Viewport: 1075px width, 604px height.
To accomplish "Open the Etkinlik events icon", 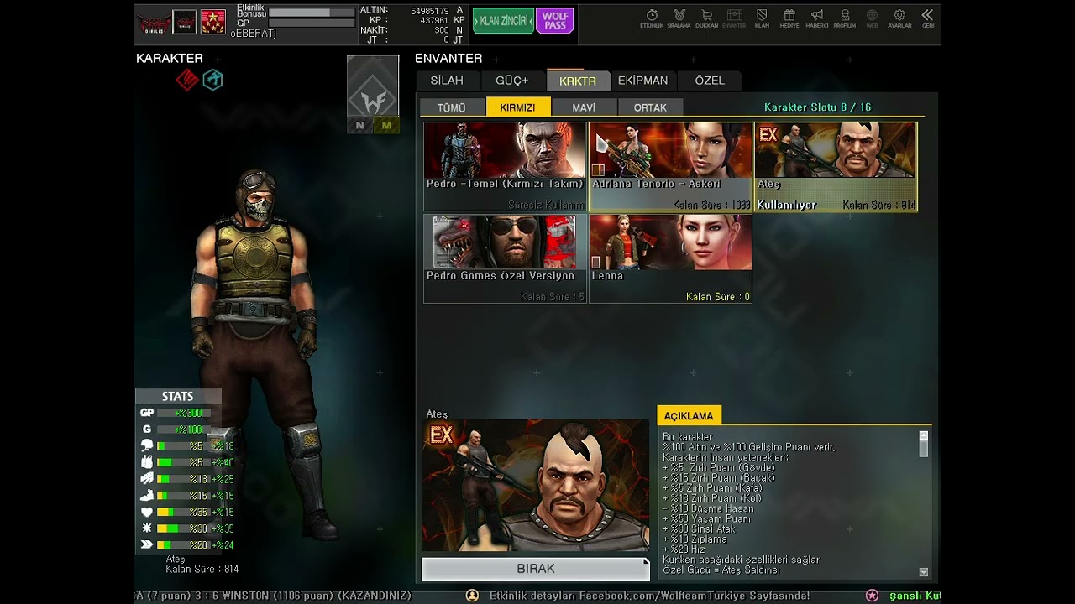I will tap(652, 18).
